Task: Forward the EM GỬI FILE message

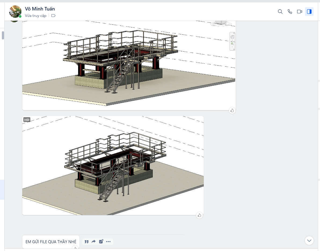Action: click(94, 242)
